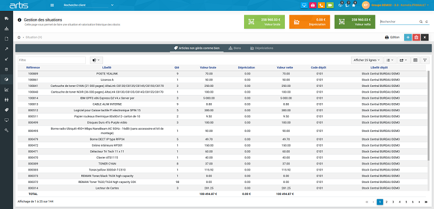Select the CABLE ALIM INTERNE row
Screen dimensions: 434x209
(x=222, y=104)
